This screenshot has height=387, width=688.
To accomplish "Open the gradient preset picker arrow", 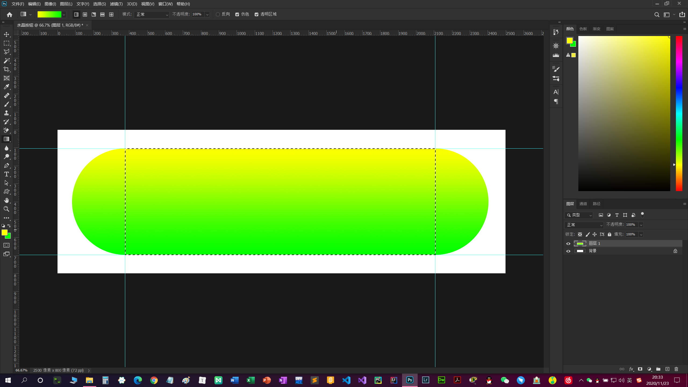I will (x=64, y=15).
